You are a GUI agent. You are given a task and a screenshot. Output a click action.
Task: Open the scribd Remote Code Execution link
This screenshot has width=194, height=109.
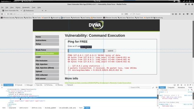98,83
